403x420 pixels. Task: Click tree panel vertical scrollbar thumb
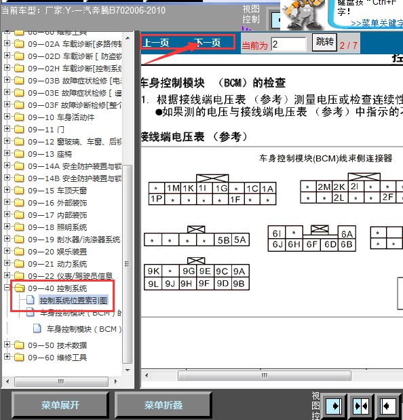point(128,264)
